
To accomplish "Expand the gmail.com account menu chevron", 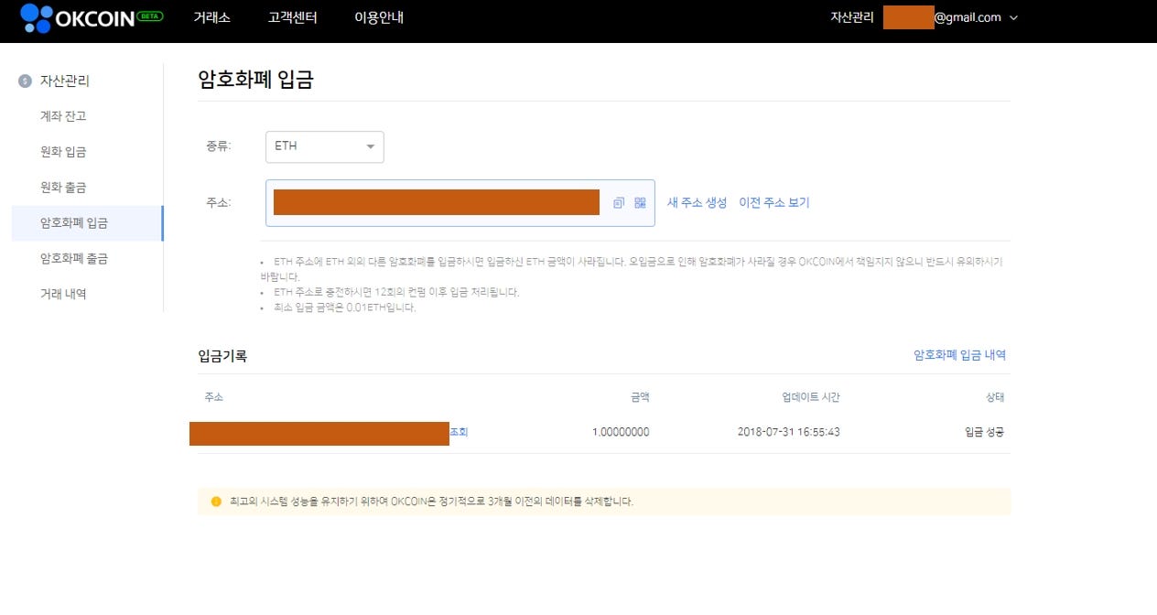I will click(1013, 18).
